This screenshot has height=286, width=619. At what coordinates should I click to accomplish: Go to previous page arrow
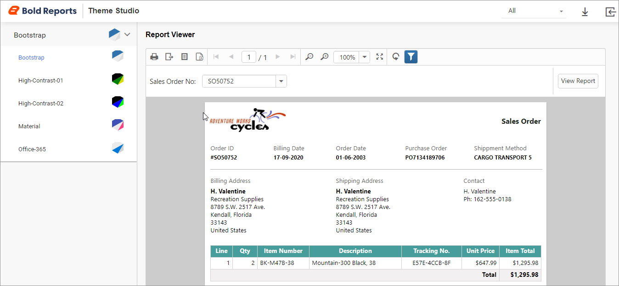point(231,57)
